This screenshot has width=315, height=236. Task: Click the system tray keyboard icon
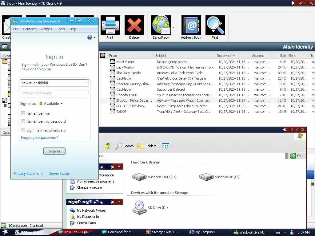click(x=278, y=232)
